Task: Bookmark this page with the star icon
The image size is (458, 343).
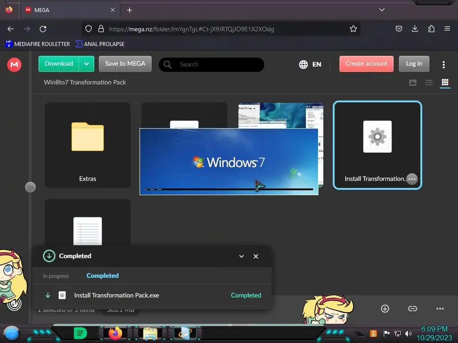Action: pyautogui.click(x=353, y=29)
